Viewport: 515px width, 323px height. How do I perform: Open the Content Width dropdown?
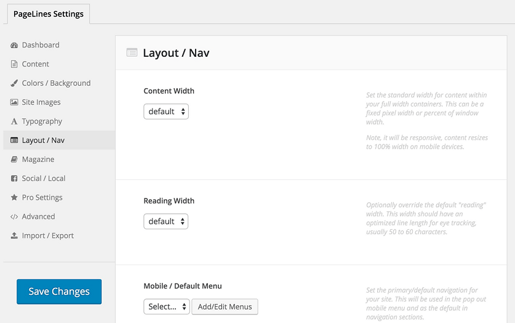pos(166,112)
